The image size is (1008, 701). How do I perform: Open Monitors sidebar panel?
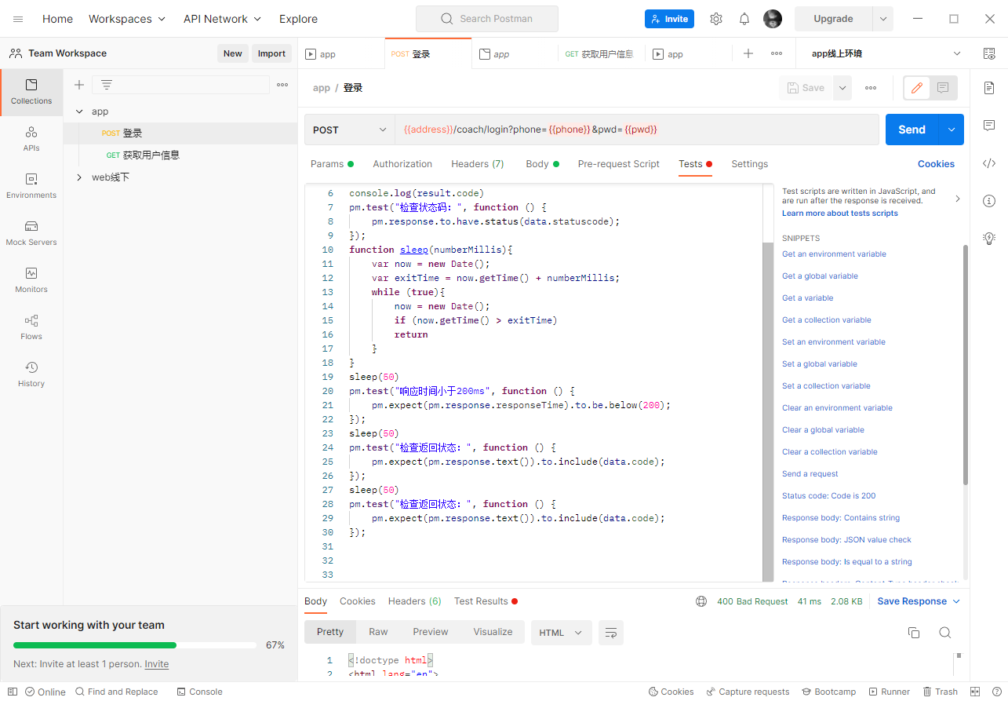[x=31, y=280]
